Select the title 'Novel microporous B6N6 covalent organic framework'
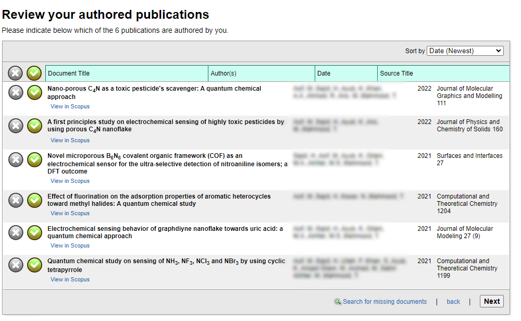521x321 pixels. 167,164
